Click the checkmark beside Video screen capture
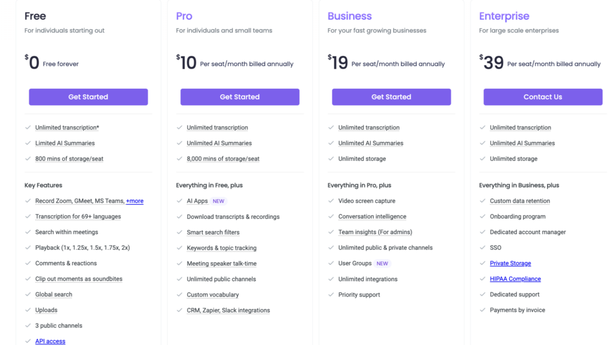The image size is (614, 345). click(332, 201)
